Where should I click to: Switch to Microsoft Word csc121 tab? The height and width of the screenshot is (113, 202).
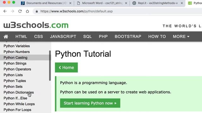click(102, 3)
